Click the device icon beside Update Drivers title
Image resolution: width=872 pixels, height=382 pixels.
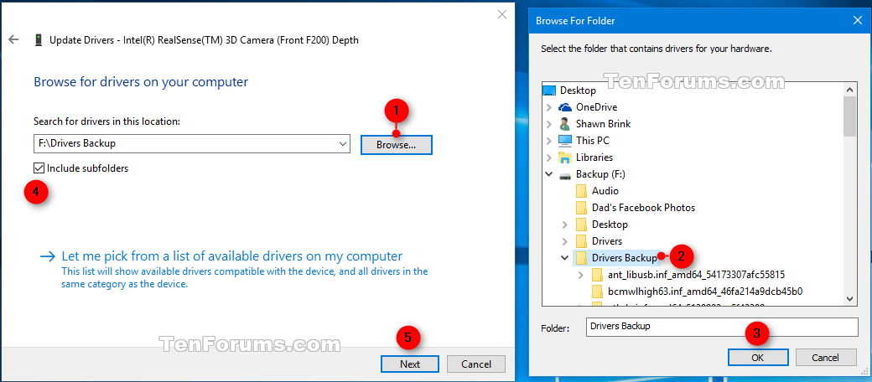[x=39, y=40]
